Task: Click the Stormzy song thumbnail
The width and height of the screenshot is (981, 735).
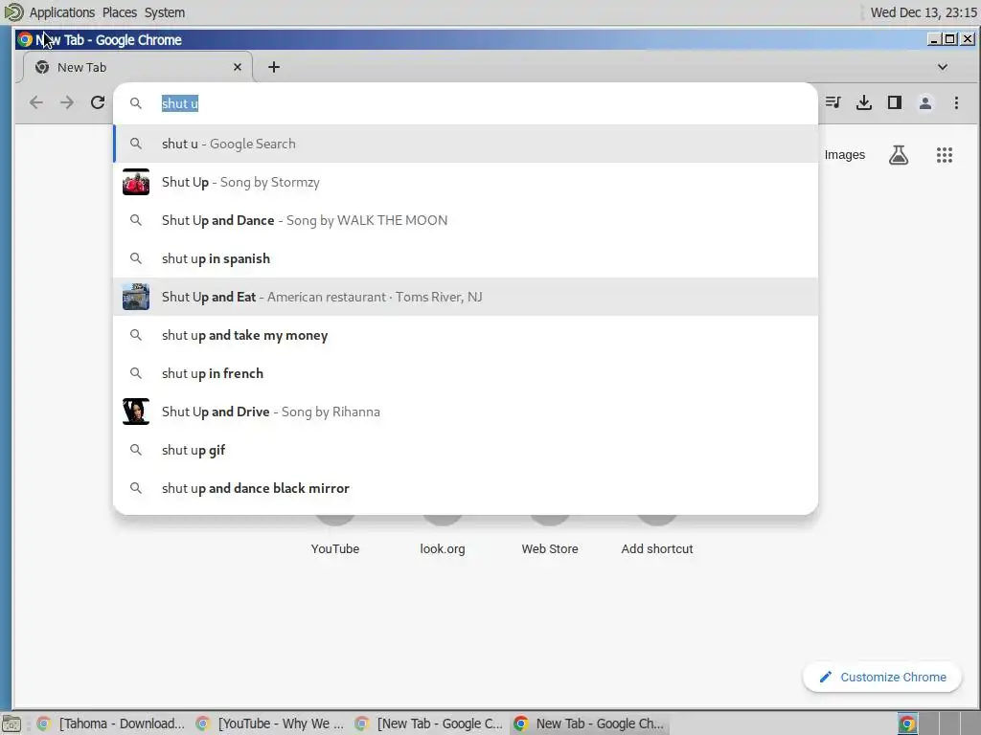Action: click(x=136, y=182)
